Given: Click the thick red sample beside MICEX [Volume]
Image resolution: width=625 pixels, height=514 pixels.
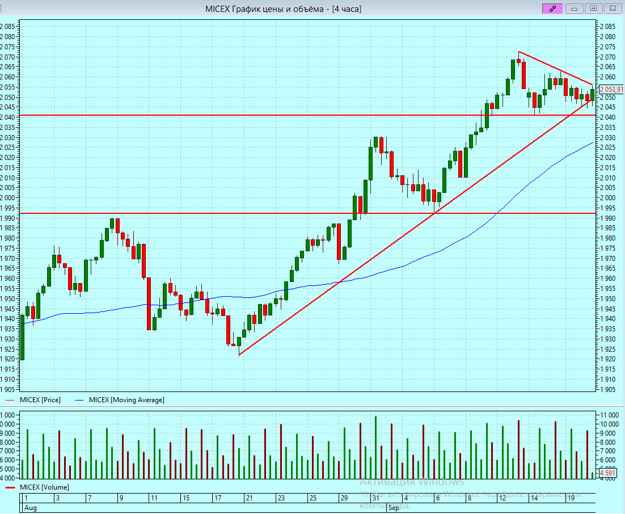Looking at the screenshot, I should pyautogui.click(x=10, y=488).
